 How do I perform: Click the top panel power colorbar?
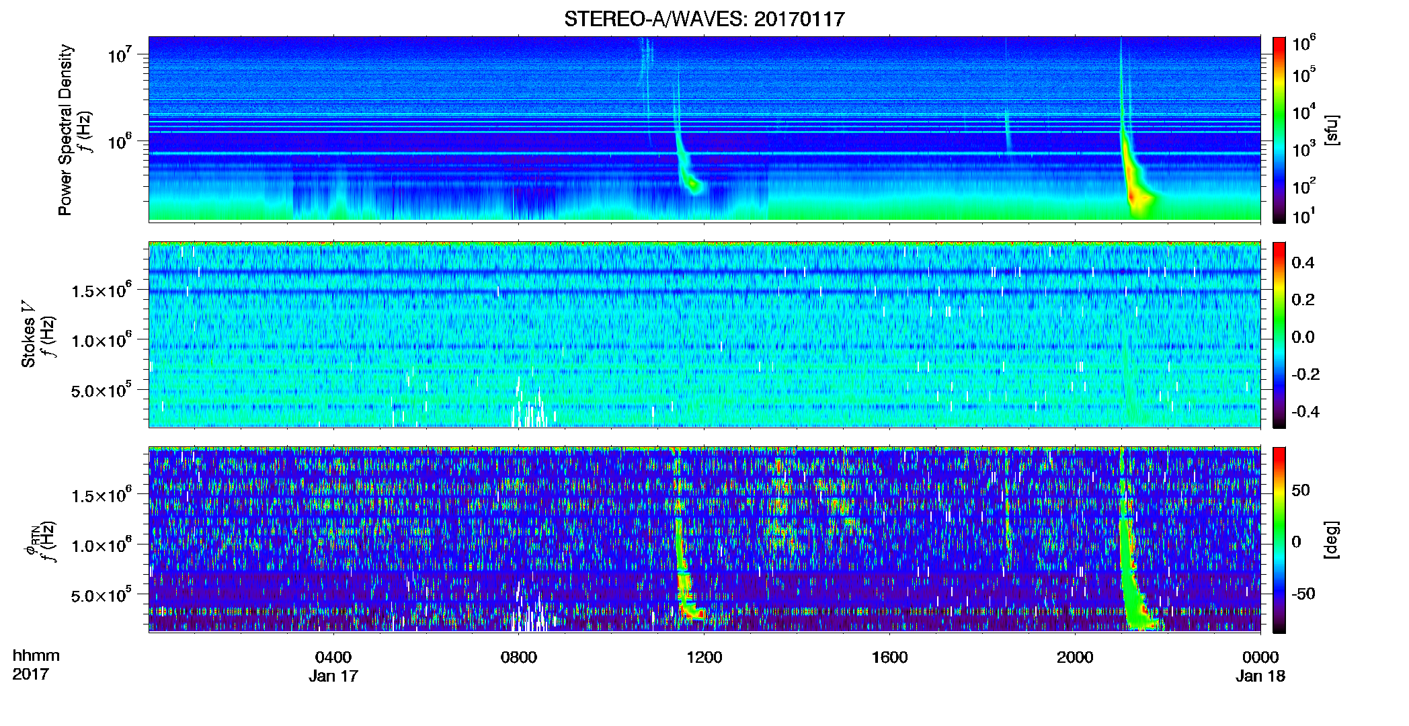pyautogui.click(x=1279, y=130)
